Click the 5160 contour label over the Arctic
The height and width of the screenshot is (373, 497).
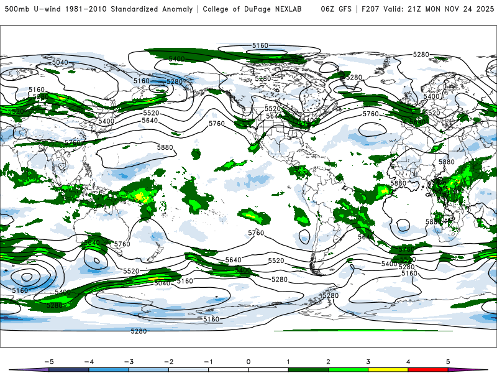coord(260,45)
